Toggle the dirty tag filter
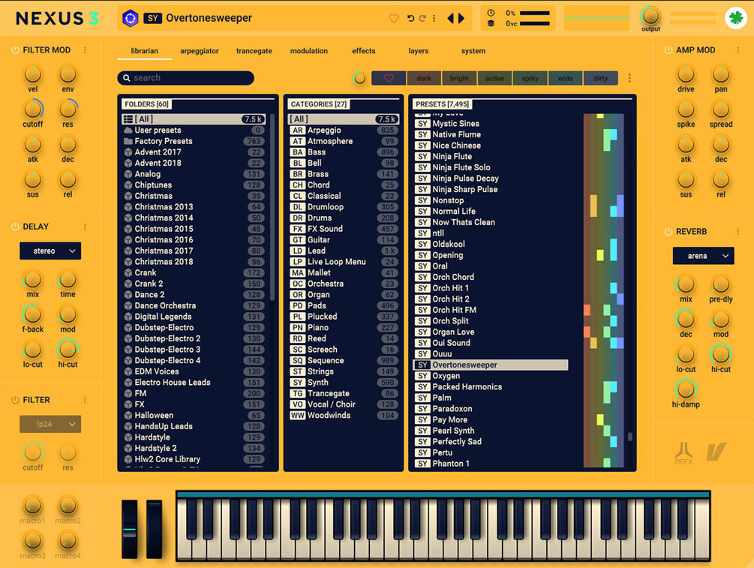 point(601,78)
